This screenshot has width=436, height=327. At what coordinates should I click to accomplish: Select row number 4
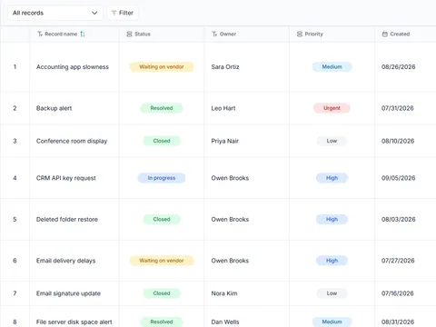click(x=15, y=178)
